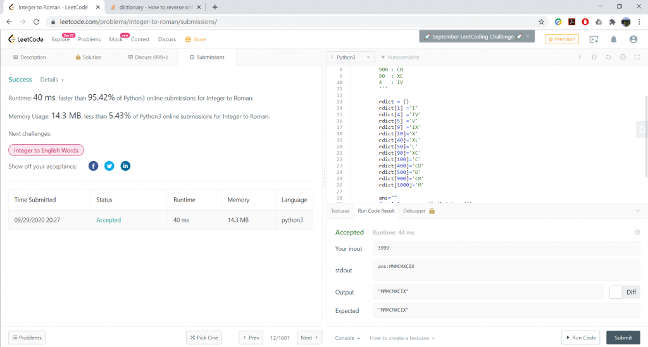Viewport: 648px width, 347px height.
Task: Click the code editor vertical scrollbar
Action: pos(646,136)
